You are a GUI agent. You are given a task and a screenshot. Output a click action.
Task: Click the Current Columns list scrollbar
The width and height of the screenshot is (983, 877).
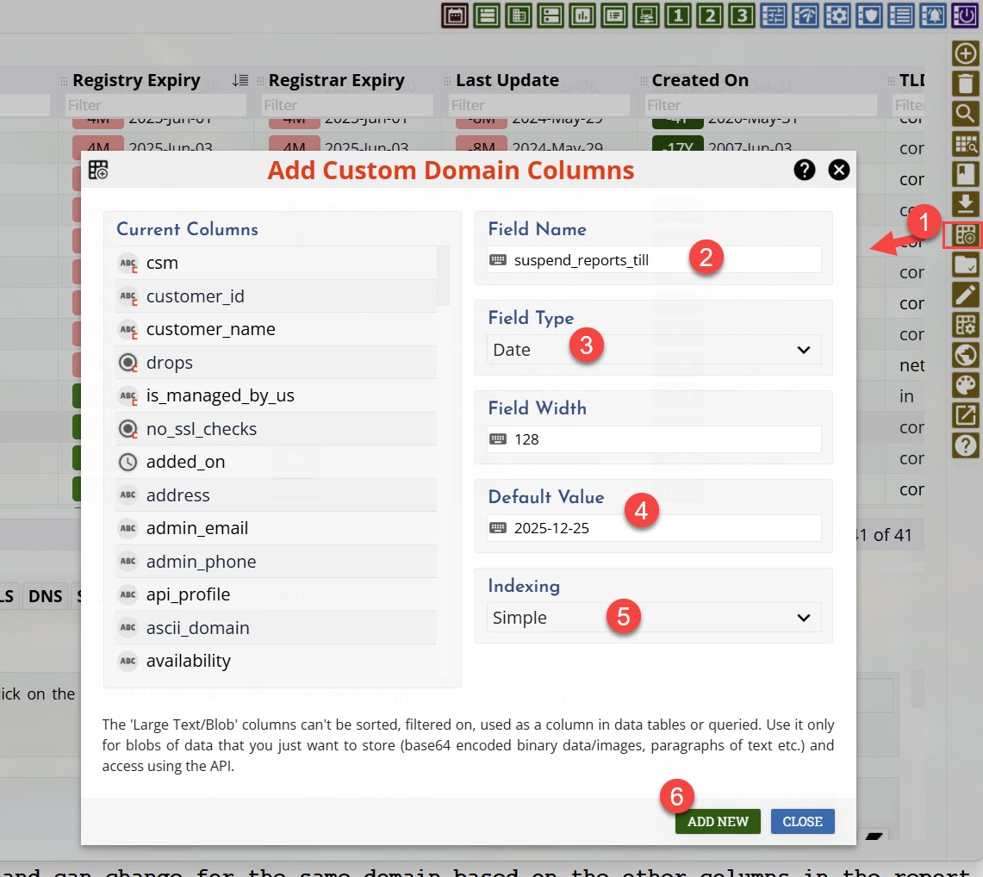click(443, 276)
